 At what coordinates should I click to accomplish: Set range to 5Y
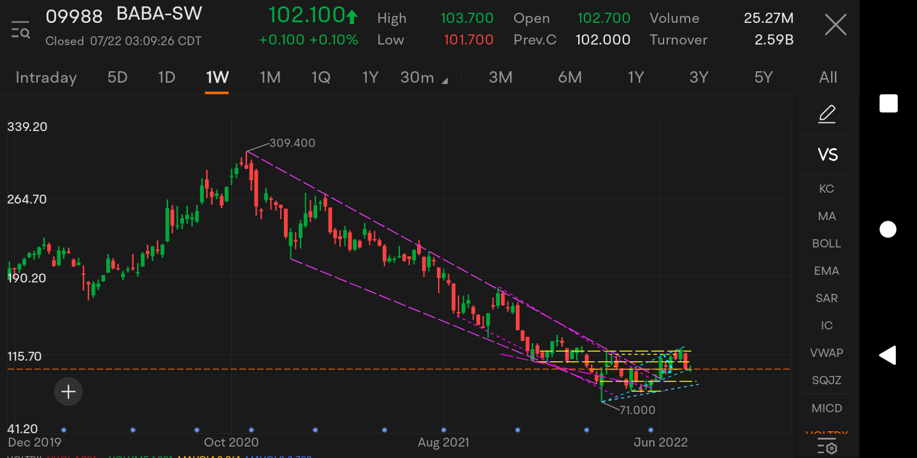click(764, 78)
